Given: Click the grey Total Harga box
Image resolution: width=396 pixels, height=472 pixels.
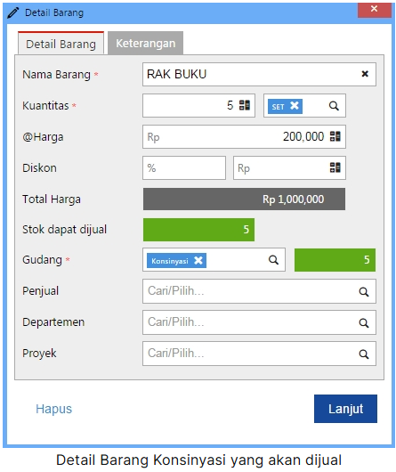Looking at the screenshot, I should [244, 199].
